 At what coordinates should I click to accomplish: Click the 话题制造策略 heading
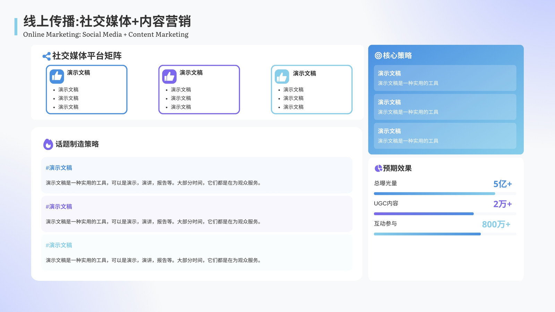point(77,144)
